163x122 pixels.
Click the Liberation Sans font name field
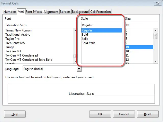pos(41,25)
